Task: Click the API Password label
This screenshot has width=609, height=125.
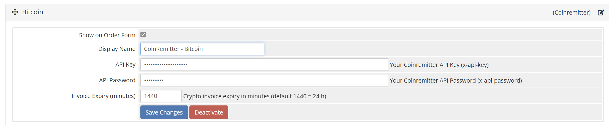Action: point(117,80)
